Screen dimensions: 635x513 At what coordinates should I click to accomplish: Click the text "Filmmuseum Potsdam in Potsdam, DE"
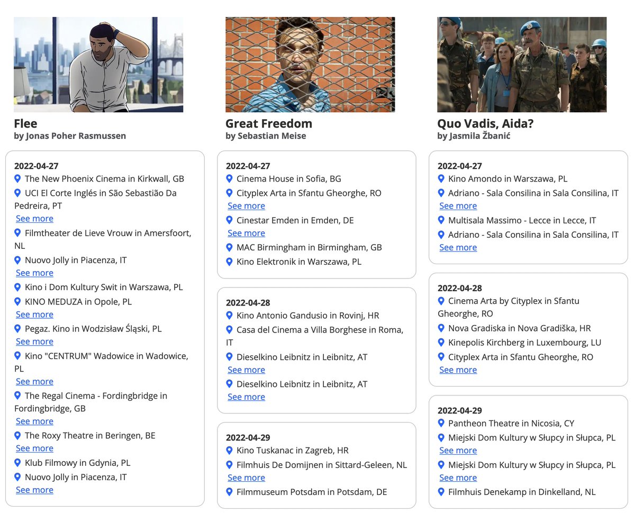coord(312,492)
